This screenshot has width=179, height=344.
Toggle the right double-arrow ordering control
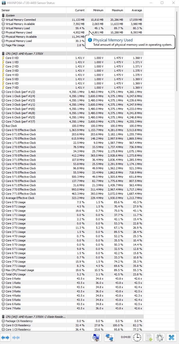(x=16, y=337)
